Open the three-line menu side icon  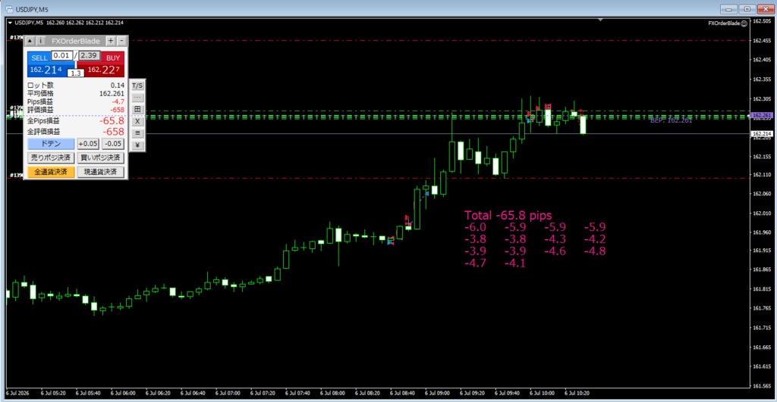coord(137,133)
